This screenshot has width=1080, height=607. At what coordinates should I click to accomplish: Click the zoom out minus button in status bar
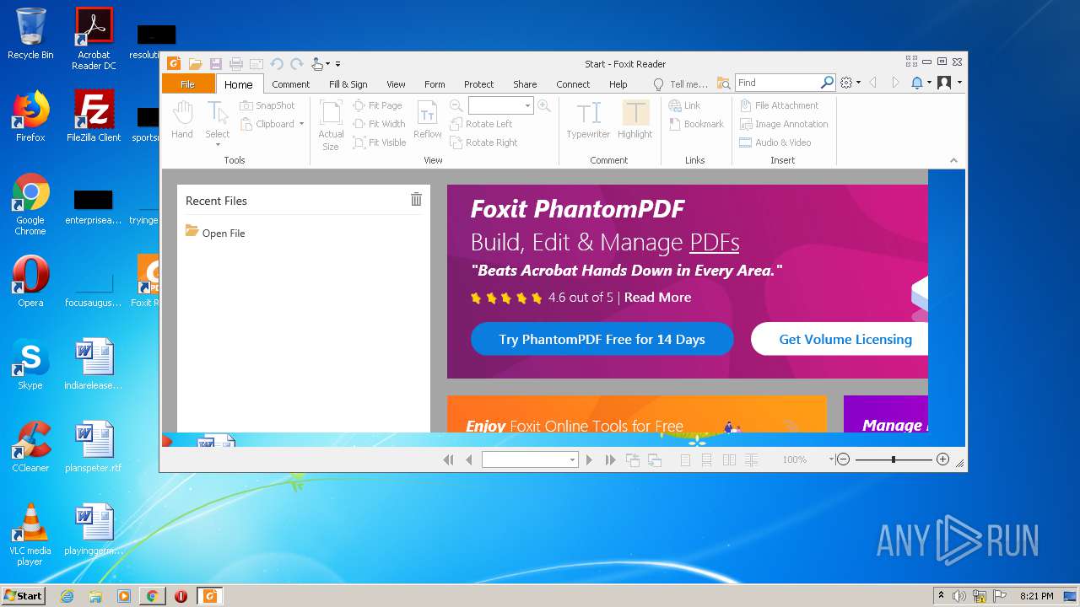(x=843, y=459)
